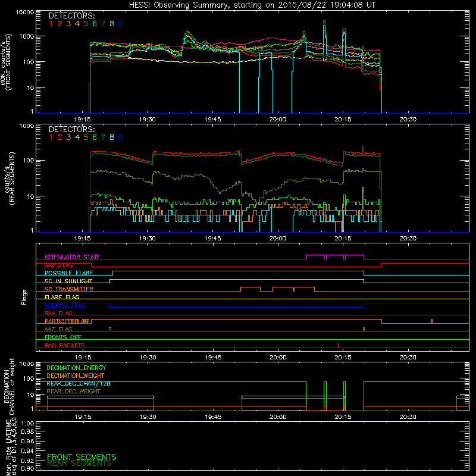
Task: Click 20:00 tick label under flags plot
Action: [x=278, y=358]
